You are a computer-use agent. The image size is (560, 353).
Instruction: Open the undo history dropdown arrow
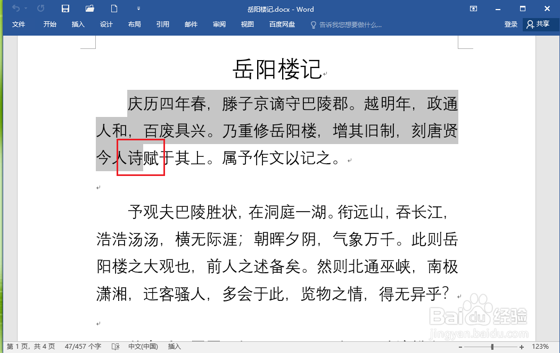click(26, 9)
